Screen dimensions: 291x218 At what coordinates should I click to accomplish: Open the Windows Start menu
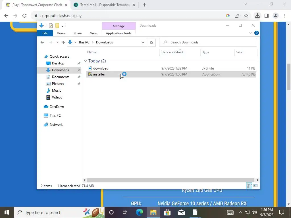(7, 212)
